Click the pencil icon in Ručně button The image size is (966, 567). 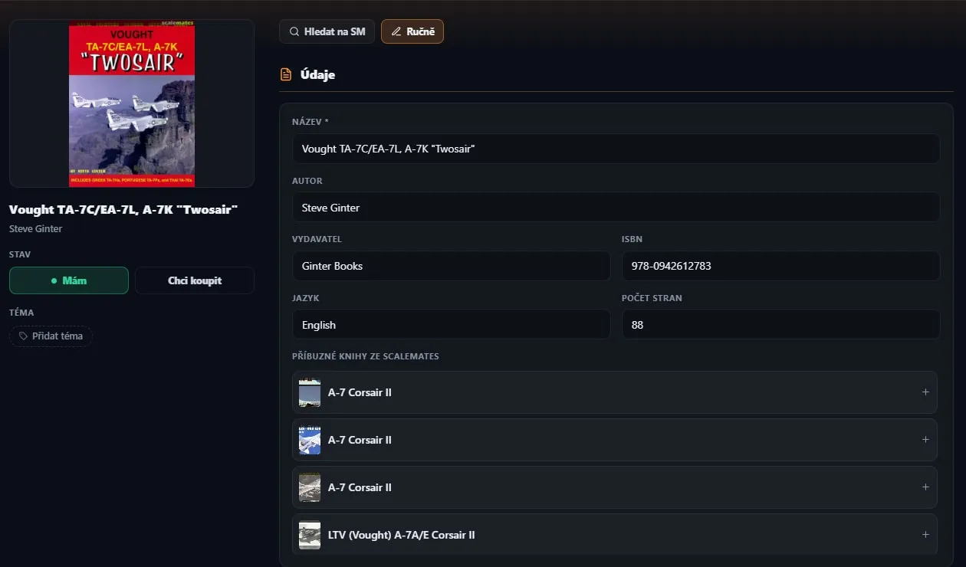pos(396,31)
